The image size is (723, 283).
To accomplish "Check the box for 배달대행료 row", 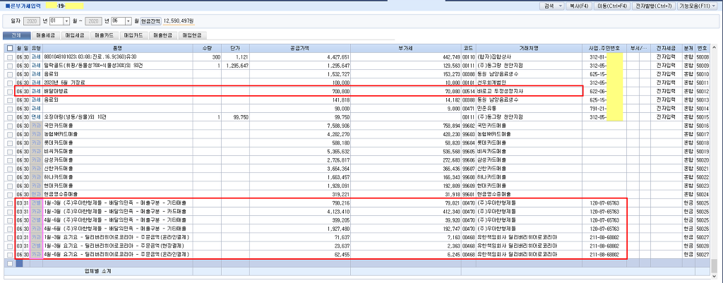I will pyautogui.click(x=9, y=91).
